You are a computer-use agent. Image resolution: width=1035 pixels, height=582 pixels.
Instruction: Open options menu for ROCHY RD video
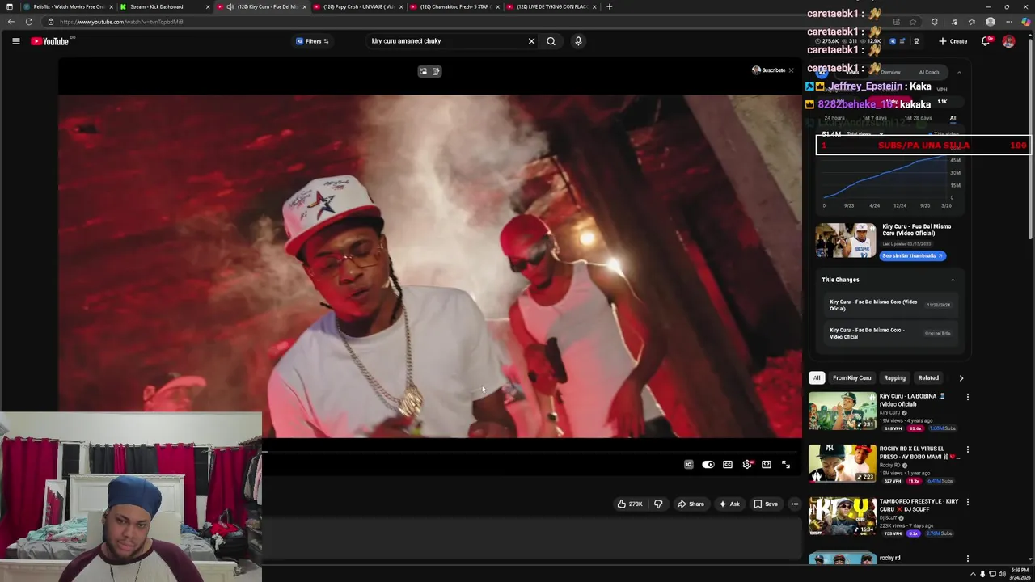(x=967, y=449)
